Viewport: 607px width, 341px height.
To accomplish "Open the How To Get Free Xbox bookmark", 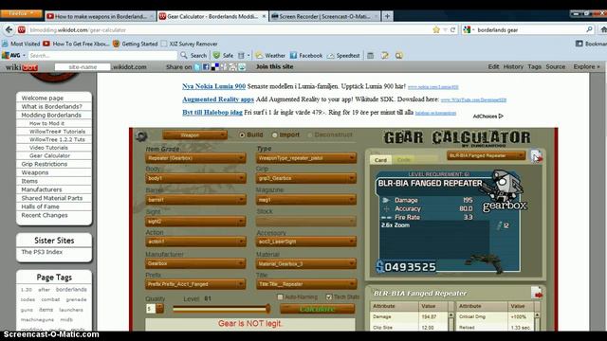I will coord(76,44).
